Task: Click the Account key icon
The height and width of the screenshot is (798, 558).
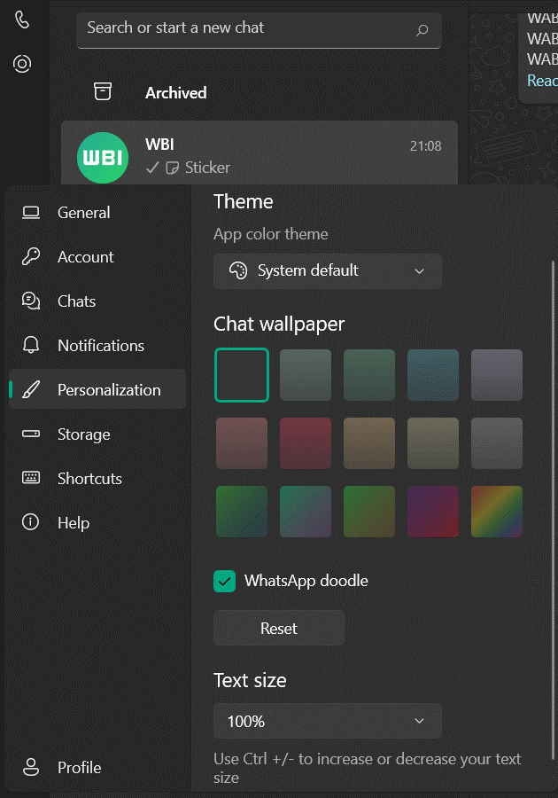Action: (30, 256)
